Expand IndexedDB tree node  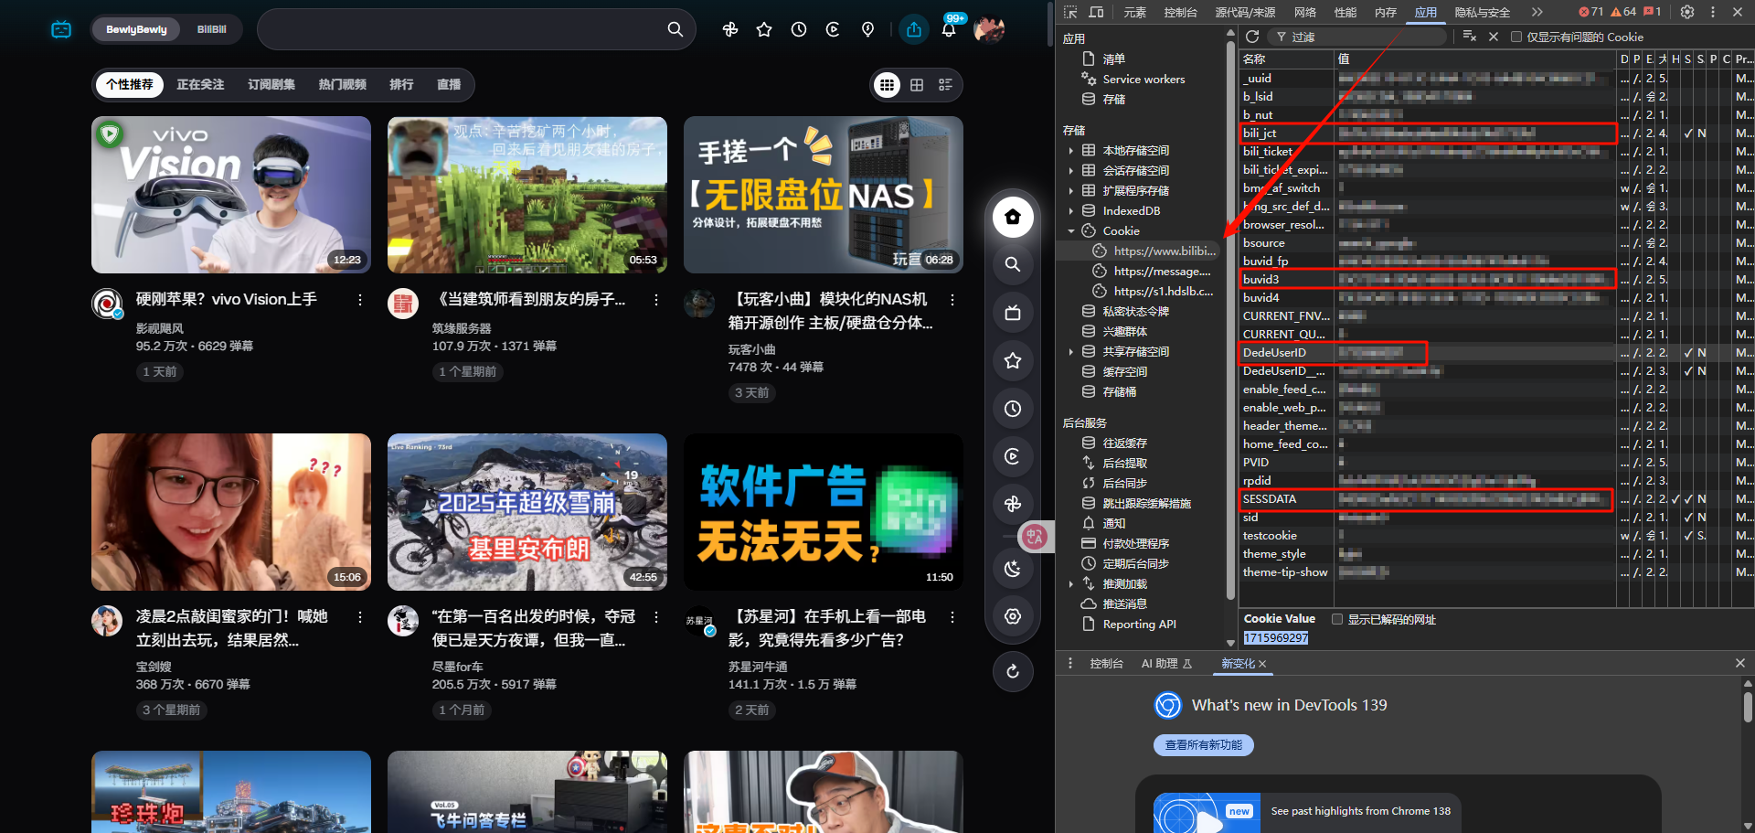coord(1071,211)
